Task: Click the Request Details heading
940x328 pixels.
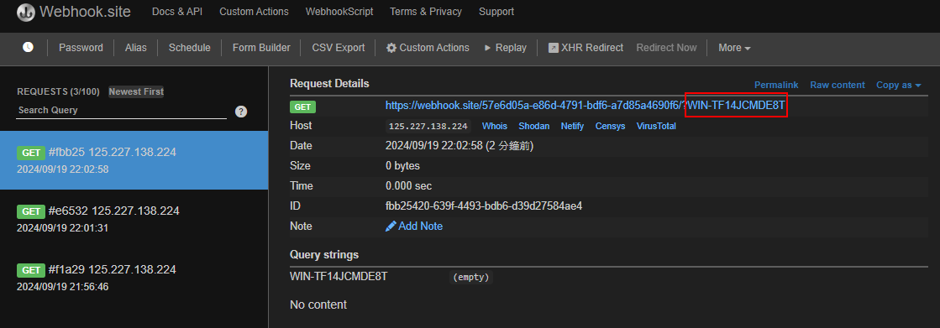Action: click(329, 83)
